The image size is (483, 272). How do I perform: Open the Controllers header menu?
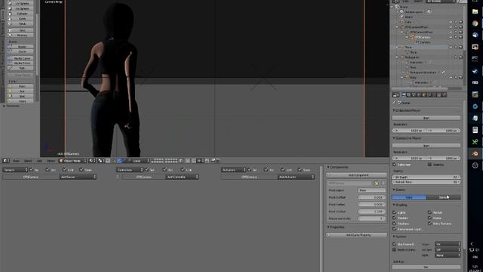(x=130, y=169)
